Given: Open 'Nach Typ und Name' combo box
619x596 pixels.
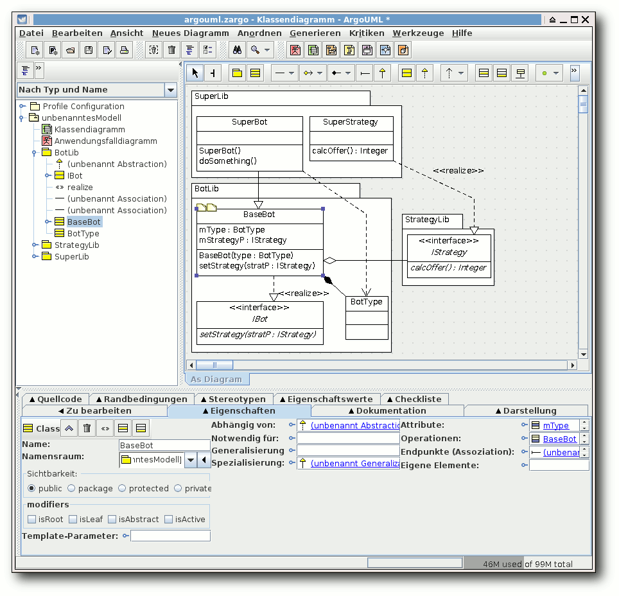Looking at the screenshot, I should [171, 90].
